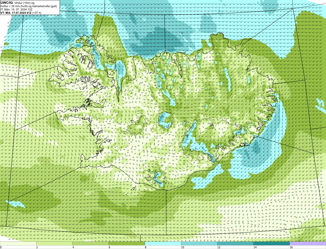Click the "6" label on the color scale
Image resolution: width=326 pixels, height=249 pixels.
pos(109,247)
